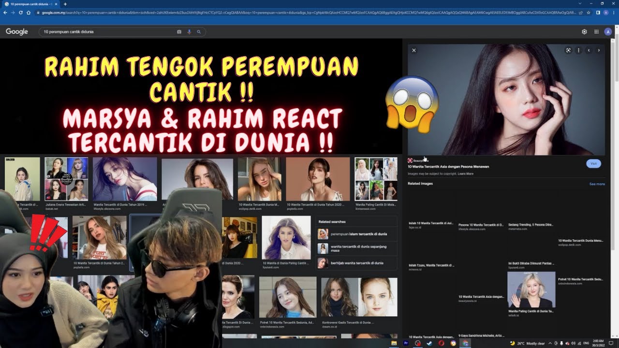
Task: Go to previous image in preview
Action: click(589, 50)
